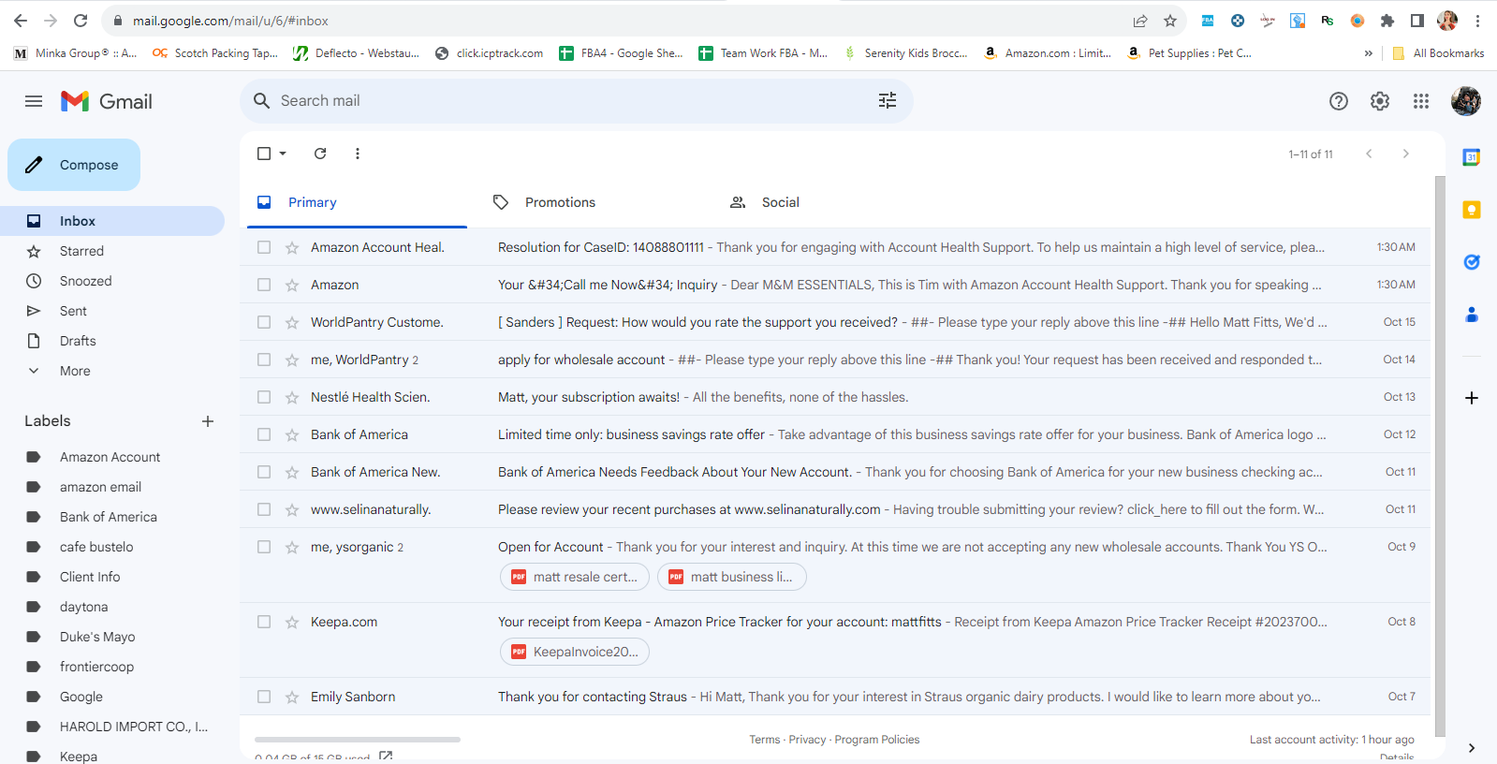
Task: Star the Keepa.com receipt email
Action: point(292,622)
